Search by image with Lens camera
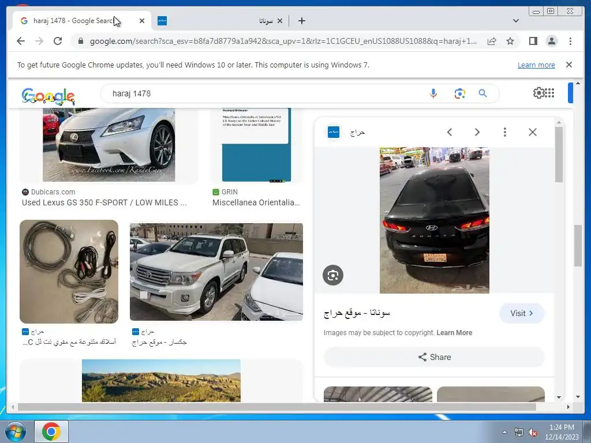The image size is (591, 443). pyautogui.click(x=459, y=93)
